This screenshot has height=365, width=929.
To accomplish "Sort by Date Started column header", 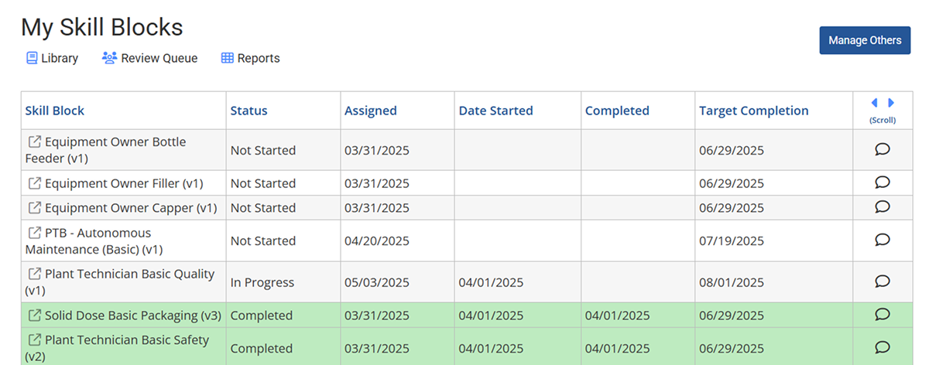I will tap(495, 111).
